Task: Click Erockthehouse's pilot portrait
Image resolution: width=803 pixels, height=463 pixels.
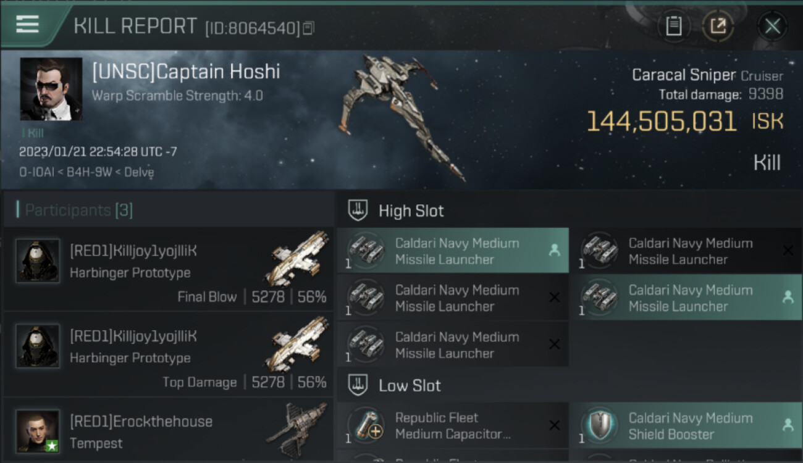Action: (x=38, y=431)
